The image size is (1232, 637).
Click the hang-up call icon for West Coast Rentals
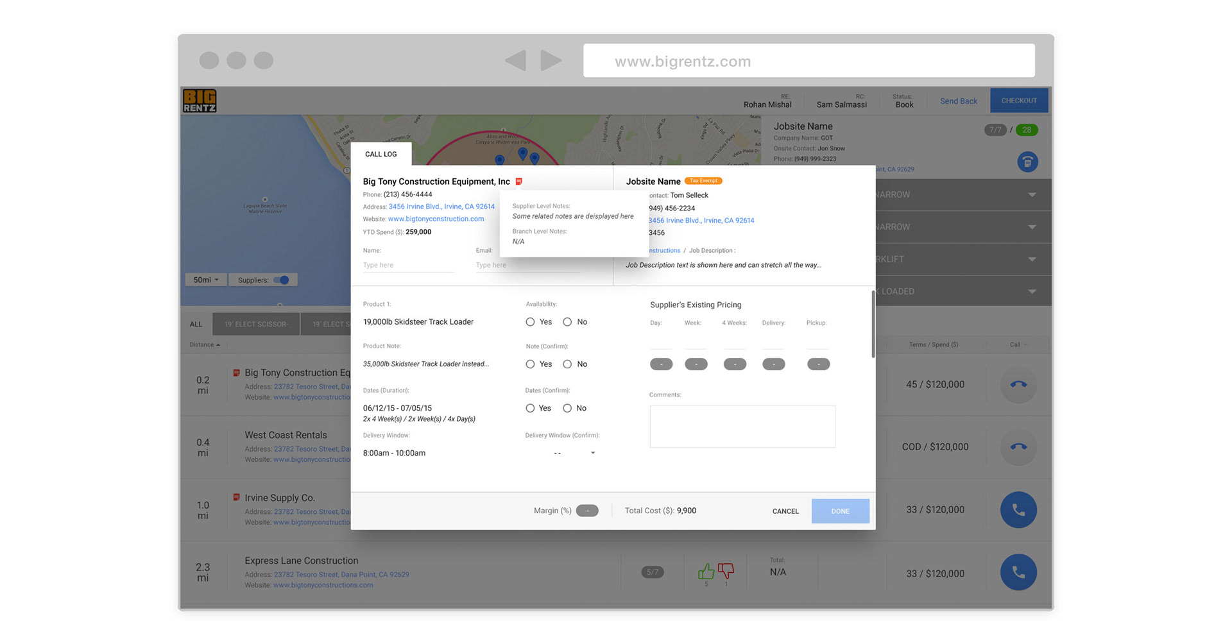(1018, 446)
